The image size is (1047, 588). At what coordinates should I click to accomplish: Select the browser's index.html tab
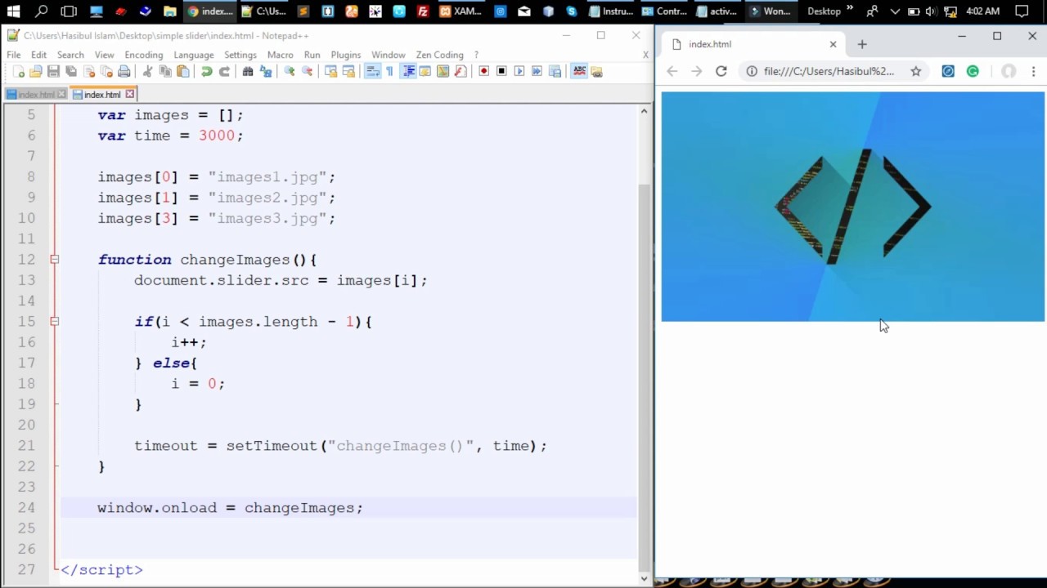point(751,44)
